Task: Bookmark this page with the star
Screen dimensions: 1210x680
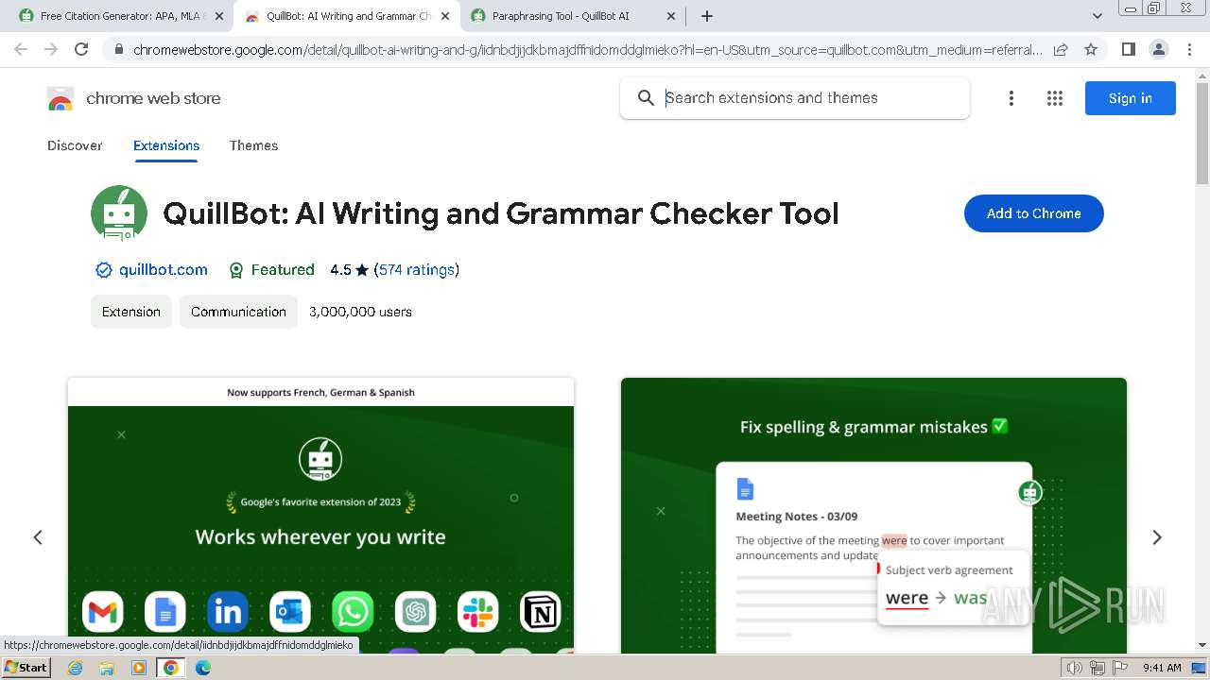Action: [1091, 49]
